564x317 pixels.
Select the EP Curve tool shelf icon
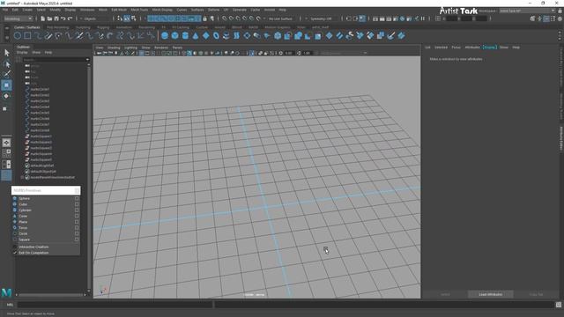pos(38,35)
